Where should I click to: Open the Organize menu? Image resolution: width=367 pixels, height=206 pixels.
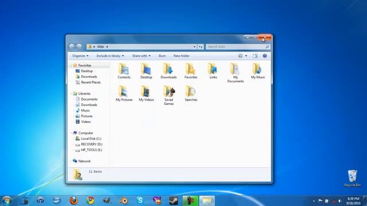click(80, 56)
